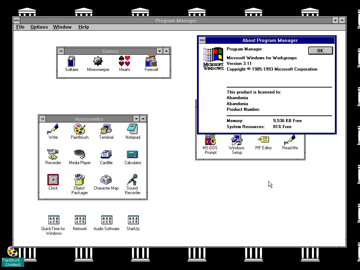Open the MS-DOS Prompt

pos(210,142)
